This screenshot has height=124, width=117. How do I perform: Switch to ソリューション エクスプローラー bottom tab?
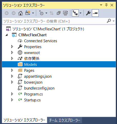pyautogui.click(x=24, y=120)
